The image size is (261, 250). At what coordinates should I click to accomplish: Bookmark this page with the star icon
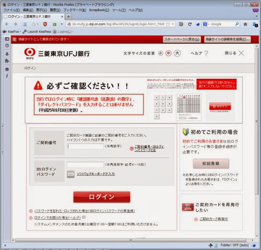[x=168, y=24]
